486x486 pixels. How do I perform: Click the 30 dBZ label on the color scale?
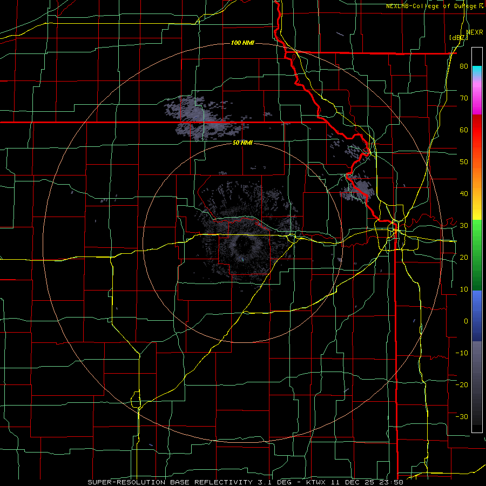[x=464, y=226]
